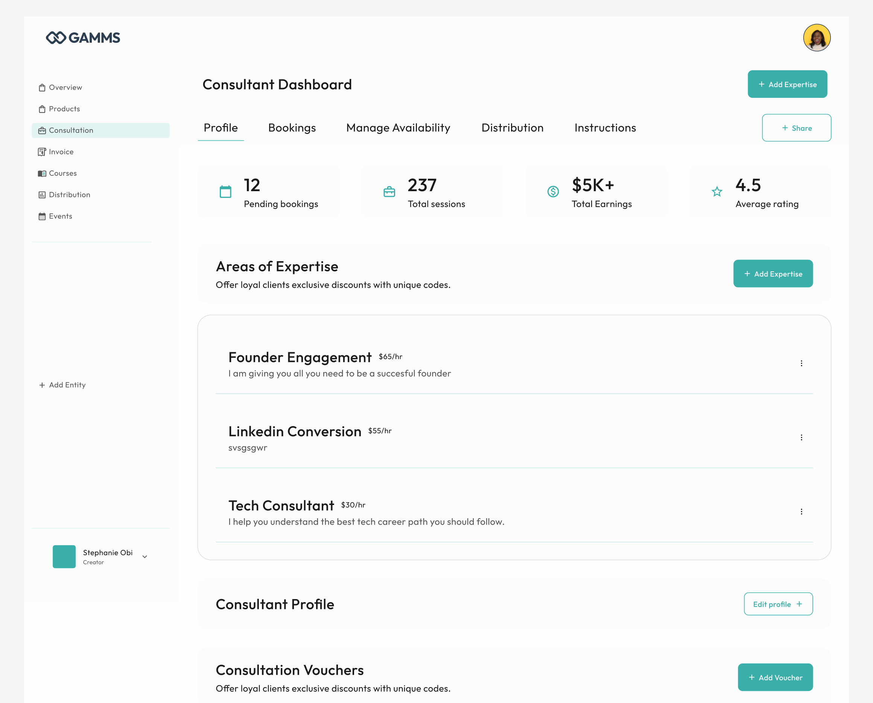The image size is (873, 703).
Task: Click the star icon for Average rating
Action: 717,192
